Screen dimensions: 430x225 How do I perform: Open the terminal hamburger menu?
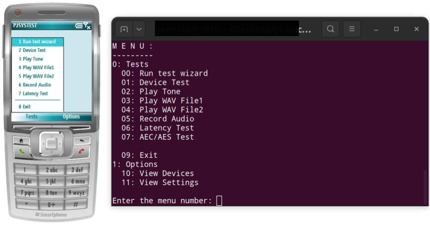pos(352,29)
